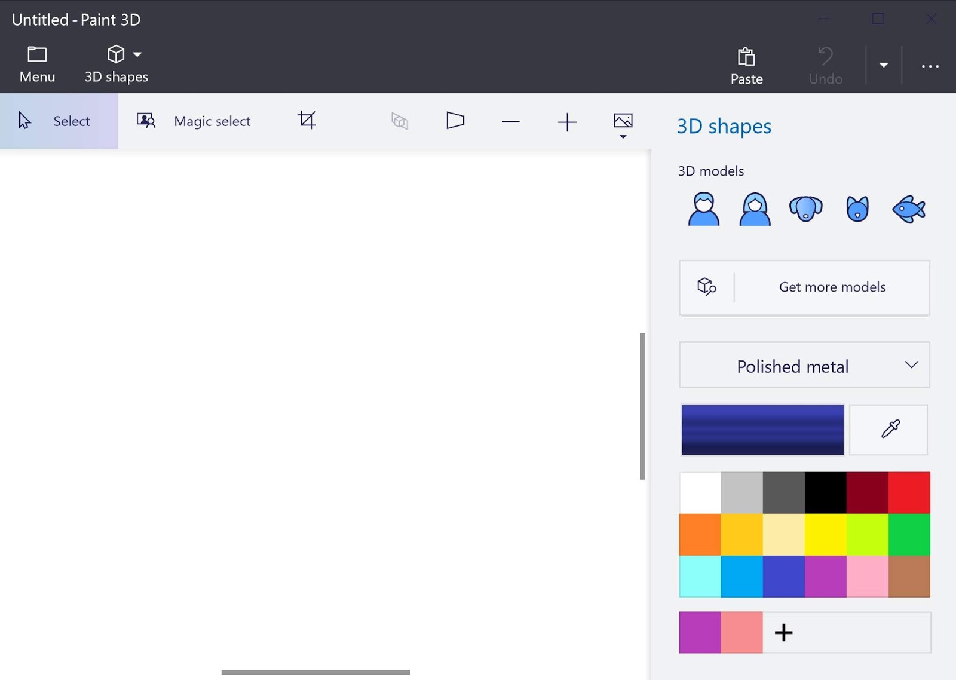
Task: Maximize the Paint 3D window
Action: click(x=878, y=19)
